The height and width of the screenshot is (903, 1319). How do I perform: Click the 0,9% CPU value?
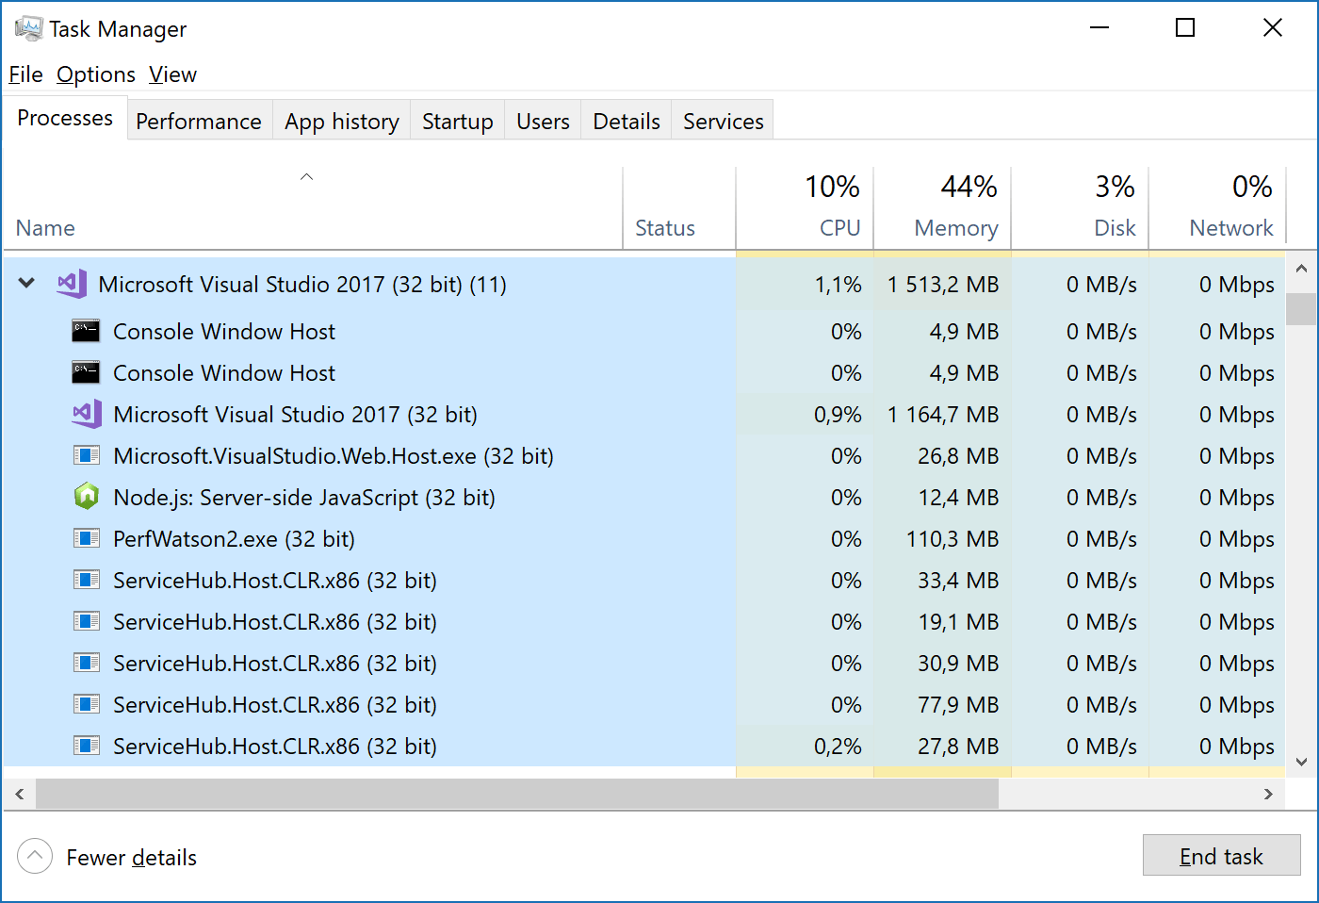[x=839, y=415]
